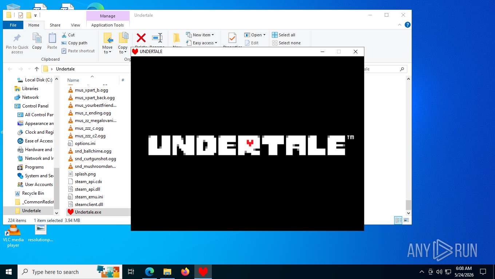
Task: Click Undertale red heart taskbar icon
Action: [203, 272]
